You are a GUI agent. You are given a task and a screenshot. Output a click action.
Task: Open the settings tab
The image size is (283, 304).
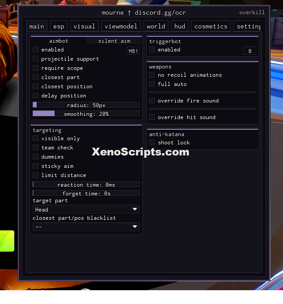[247, 26]
